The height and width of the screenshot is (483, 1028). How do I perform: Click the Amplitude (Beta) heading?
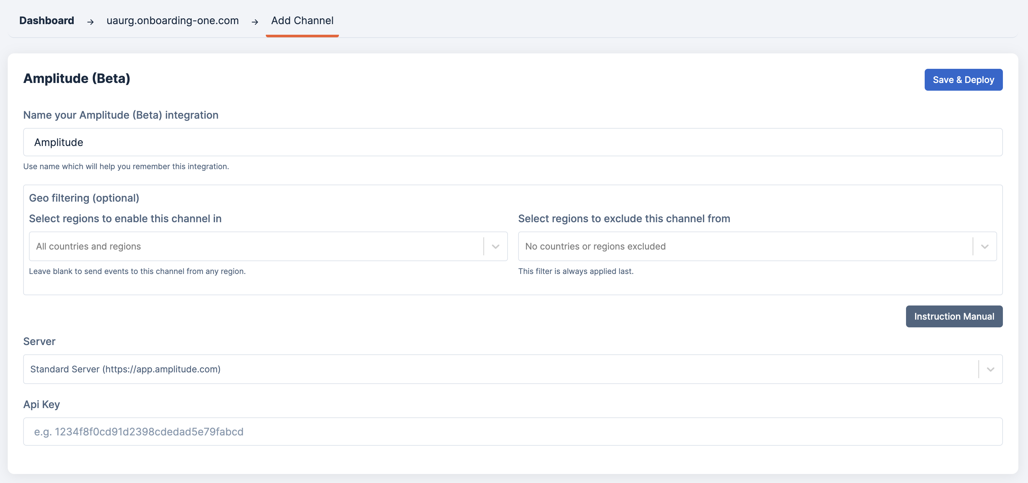(77, 78)
